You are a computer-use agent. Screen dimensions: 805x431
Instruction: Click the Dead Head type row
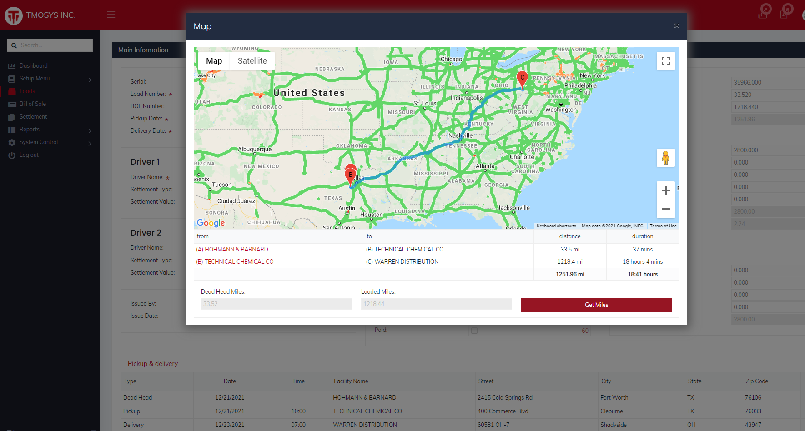tap(137, 398)
